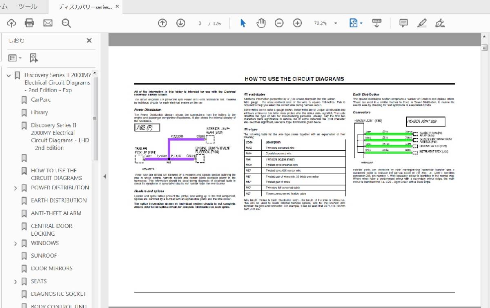490x308 pixels.
Task: Select the Discovery Series II 2000MY Exp bookmark
Action: point(57,83)
